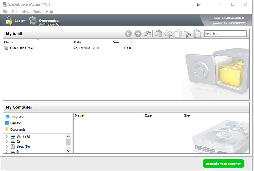The width and height of the screenshot is (254, 171).
Task: Go back with the vault Back arrow
Action: (128, 34)
